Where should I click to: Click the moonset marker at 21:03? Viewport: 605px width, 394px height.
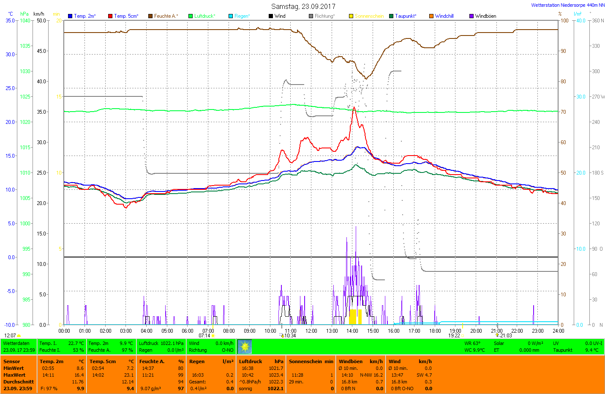tap(497, 335)
